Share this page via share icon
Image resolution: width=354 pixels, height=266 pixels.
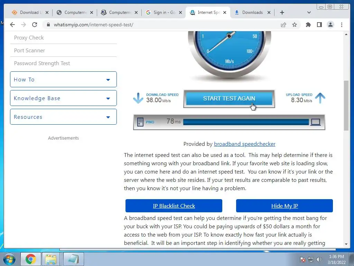283,25
